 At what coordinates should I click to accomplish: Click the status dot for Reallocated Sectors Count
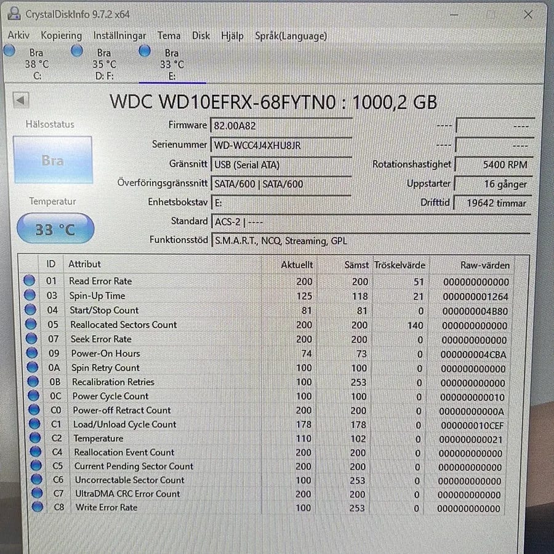point(31,324)
